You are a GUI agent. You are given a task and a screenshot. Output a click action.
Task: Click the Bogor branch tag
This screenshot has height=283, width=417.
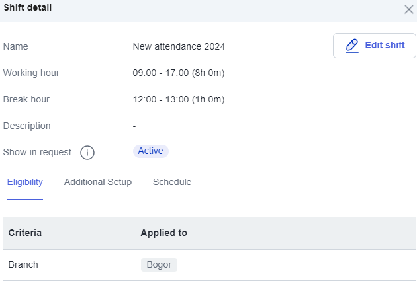tap(159, 264)
